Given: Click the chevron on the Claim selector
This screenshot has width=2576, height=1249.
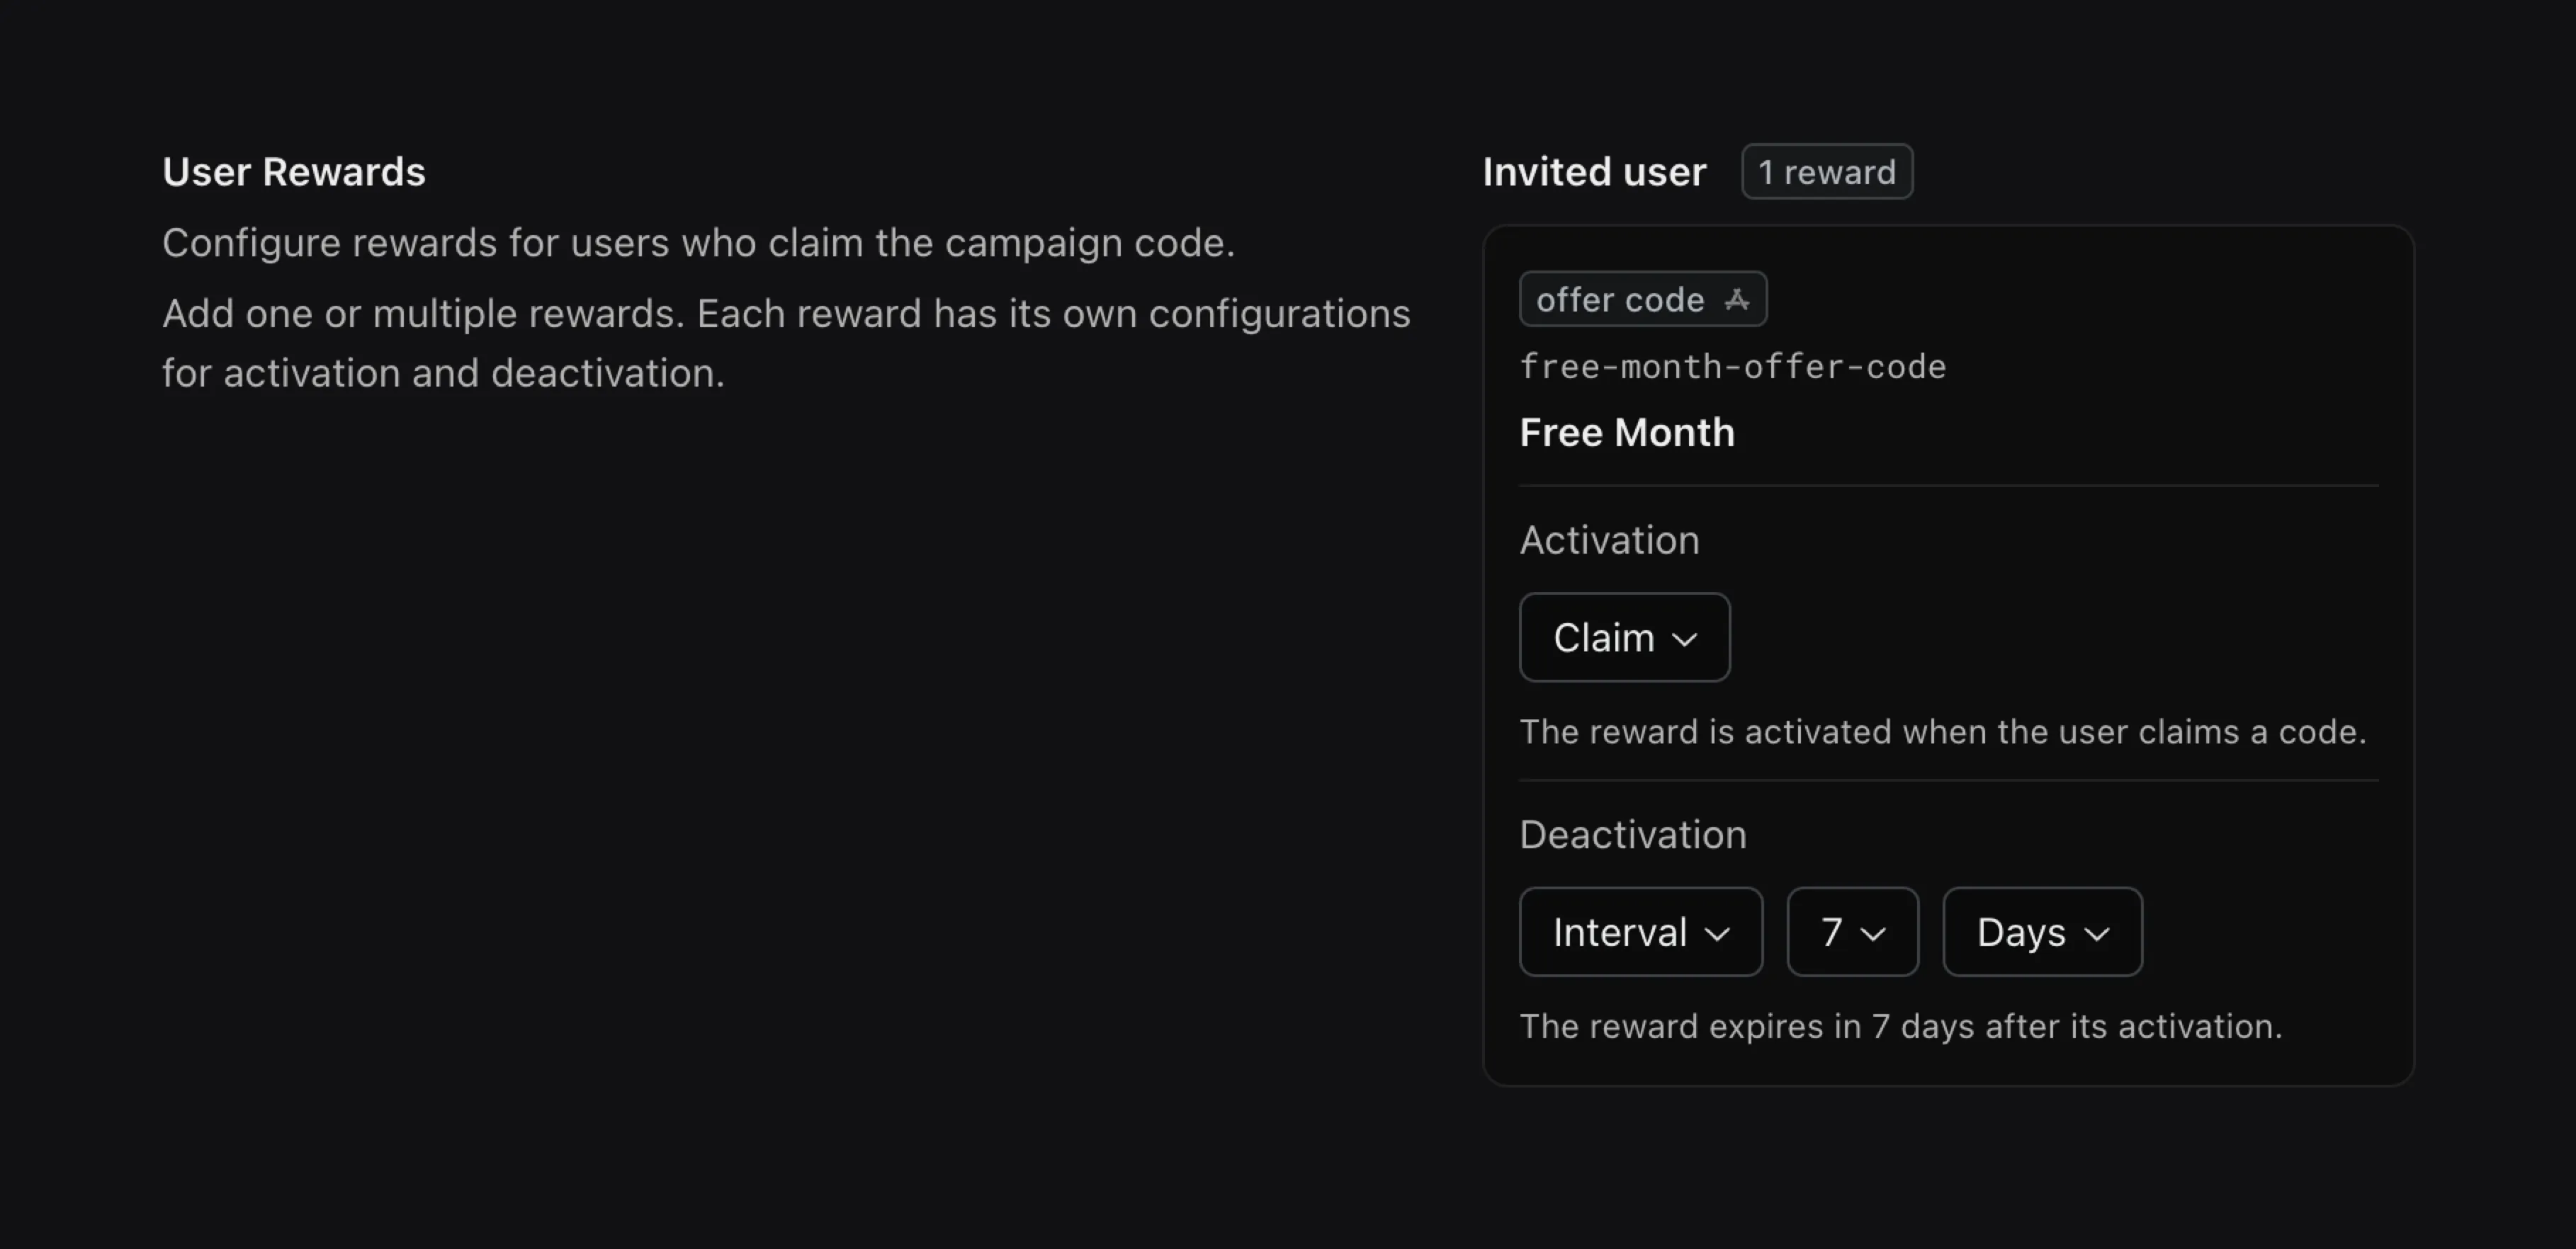Looking at the screenshot, I should pyautogui.click(x=1688, y=639).
